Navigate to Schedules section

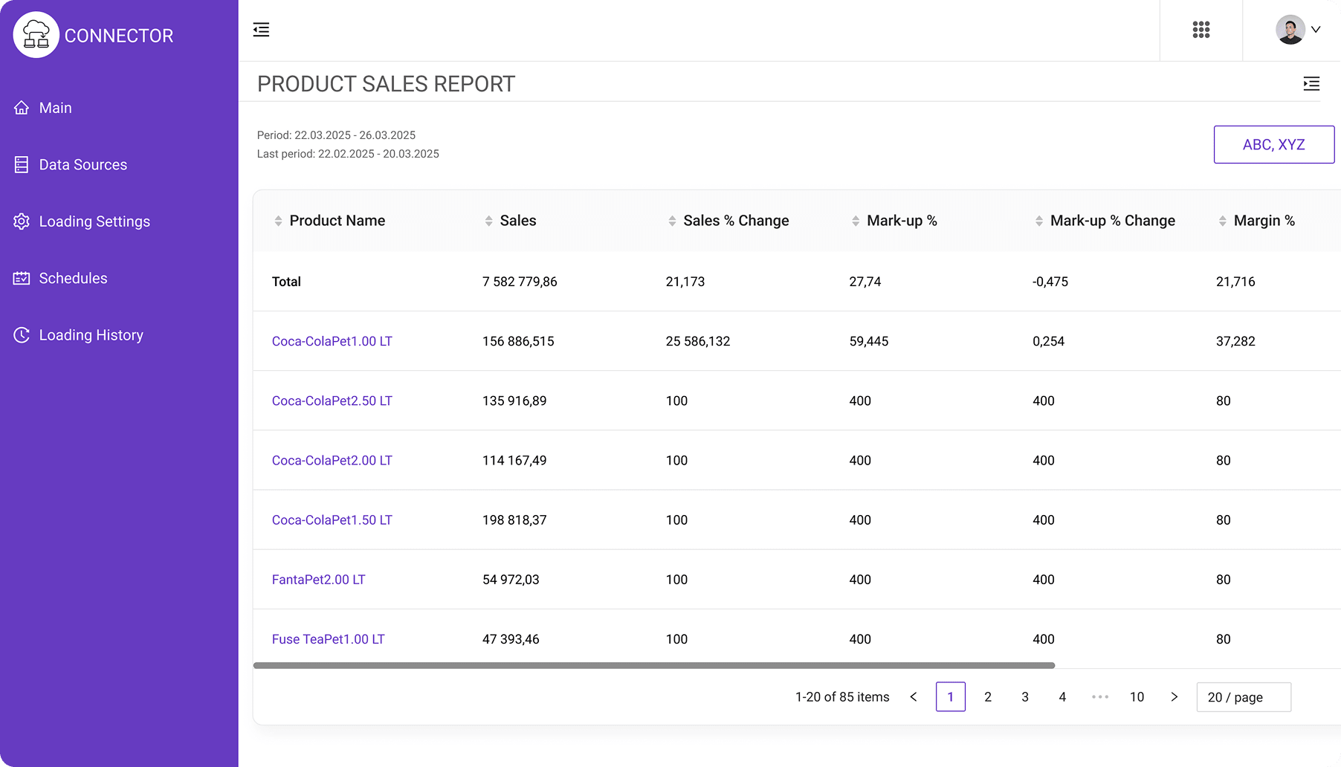(x=73, y=279)
